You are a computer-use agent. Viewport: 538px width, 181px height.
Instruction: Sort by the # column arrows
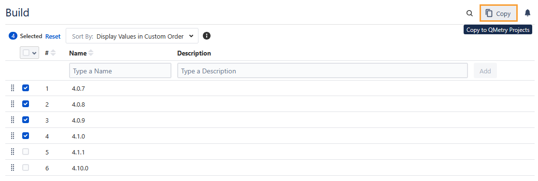tap(53, 53)
